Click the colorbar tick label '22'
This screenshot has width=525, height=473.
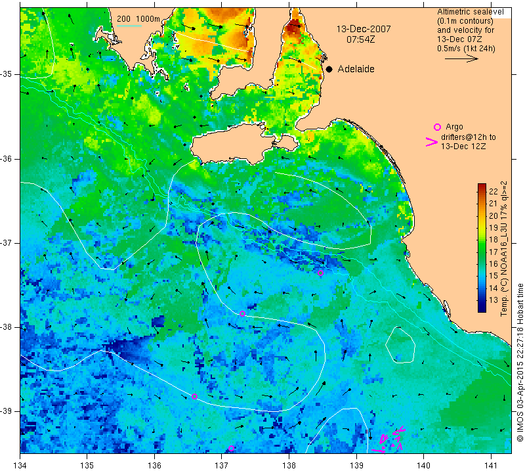493,191
